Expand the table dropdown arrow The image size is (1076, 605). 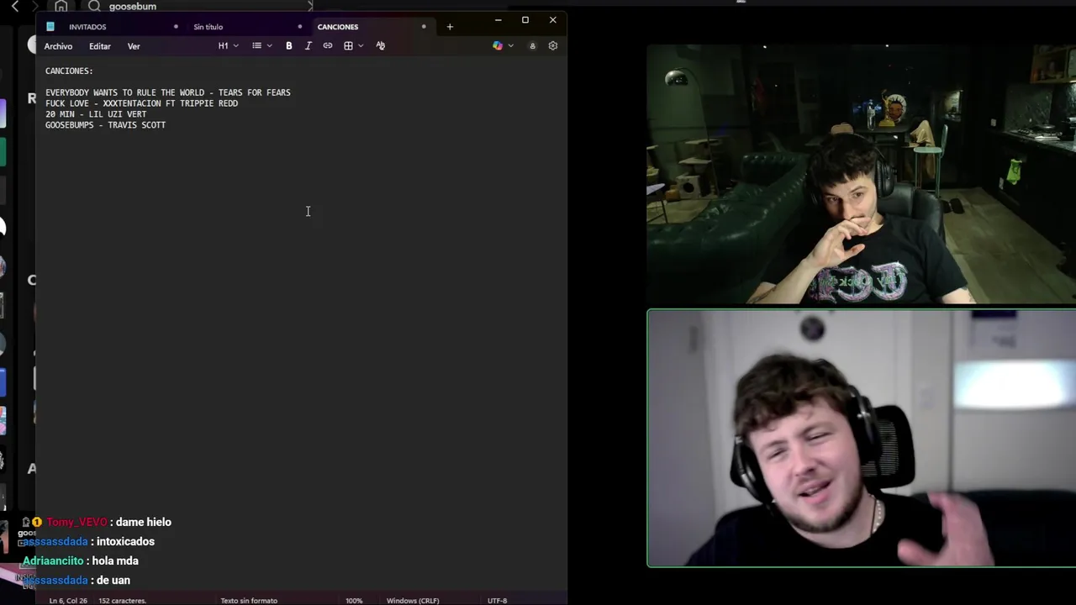point(361,46)
